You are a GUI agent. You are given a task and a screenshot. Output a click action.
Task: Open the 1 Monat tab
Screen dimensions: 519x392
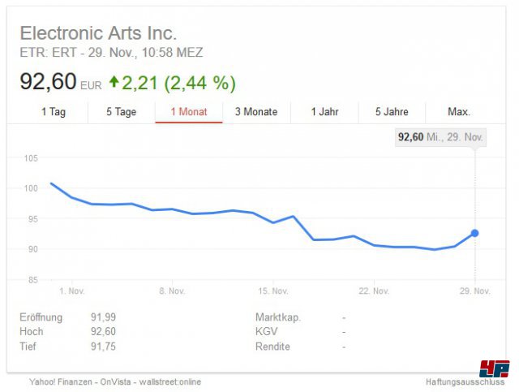tap(189, 112)
